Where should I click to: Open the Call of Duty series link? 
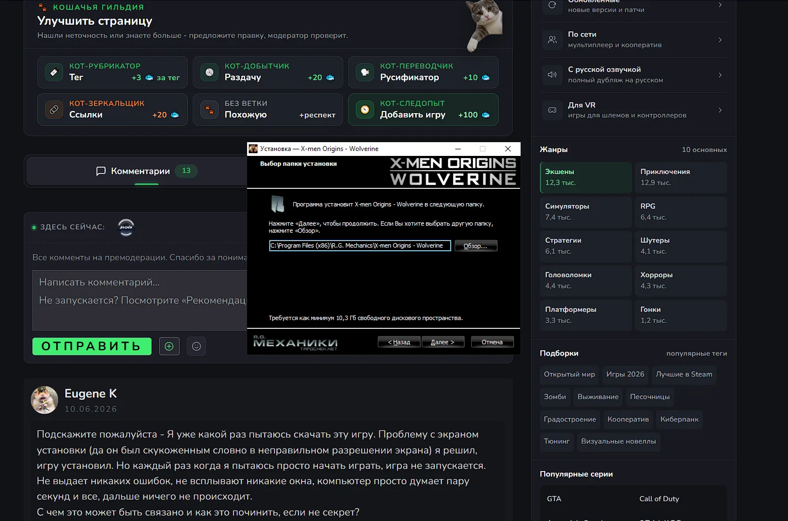tap(659, 499)
